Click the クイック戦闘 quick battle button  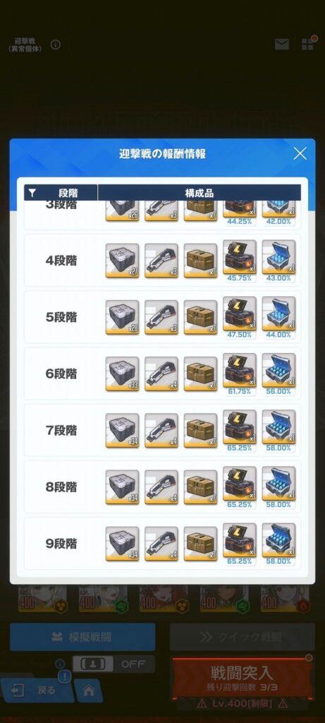242,637
